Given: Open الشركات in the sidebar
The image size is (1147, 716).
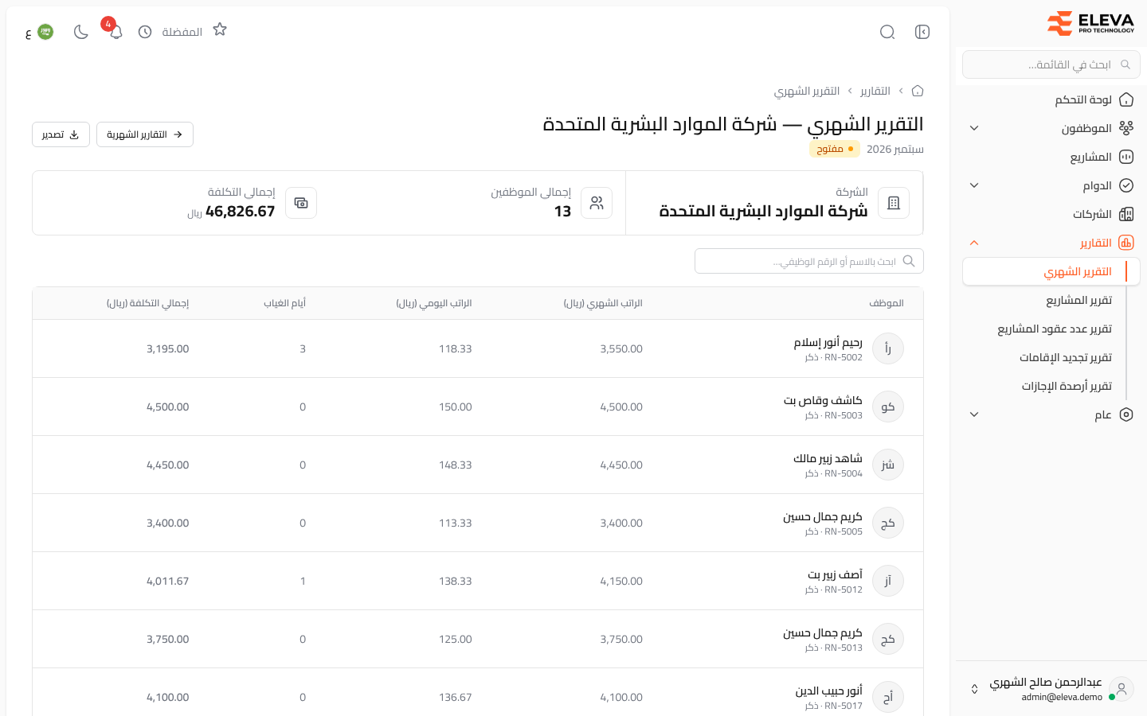Looking at the screenshot, I should (x=1051, y=214).
